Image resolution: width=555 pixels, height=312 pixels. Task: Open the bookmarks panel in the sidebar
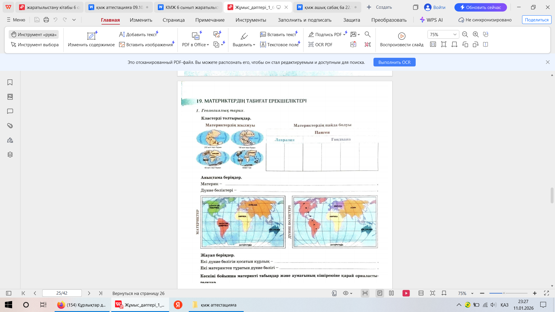tap(10, 82)
